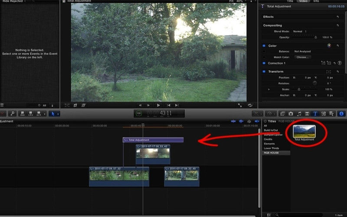Open the enhancements magic wand menu
Screen dimensions: 347x217
[x=257, y=114]
